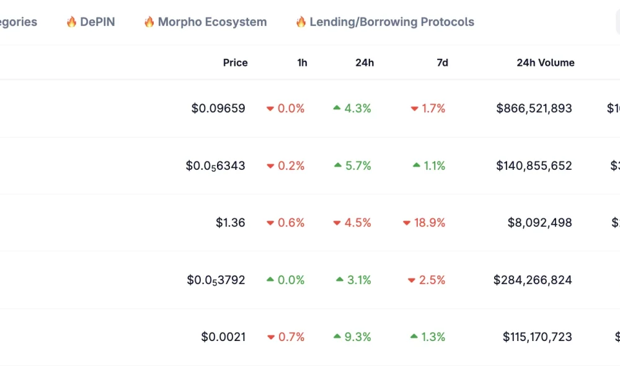Image resolution: width=620 pixels, height=372 pixels.
Task: Click the 24h column header
Action: click(365, 62)
